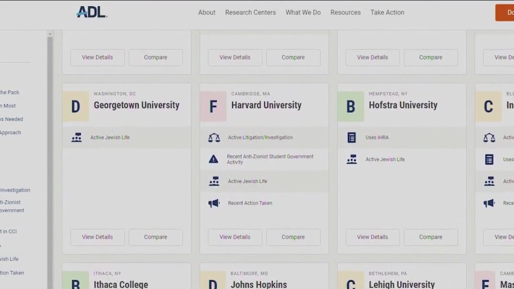
Task: Click Compare on the Hofstra University card
Action: point(430,237)
